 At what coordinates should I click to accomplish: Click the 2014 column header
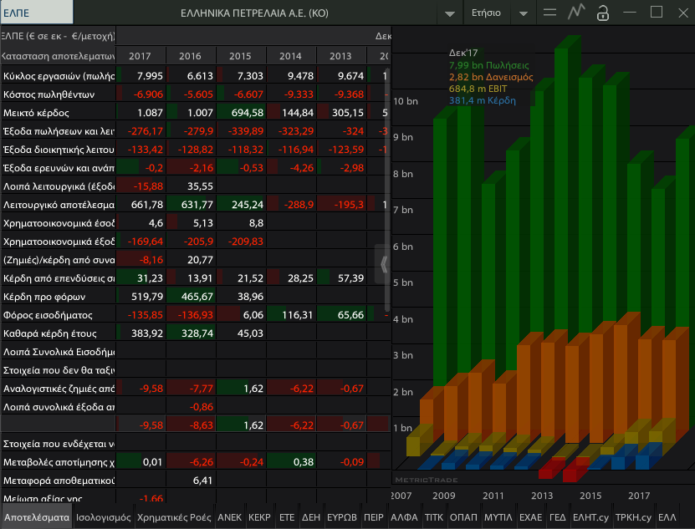(x=290, y=56)
